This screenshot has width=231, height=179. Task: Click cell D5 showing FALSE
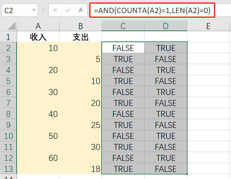point(165,81)
